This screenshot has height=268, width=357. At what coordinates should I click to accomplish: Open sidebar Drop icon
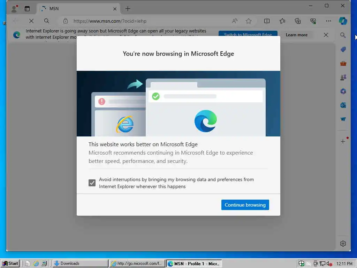click(x=343, y=119)
